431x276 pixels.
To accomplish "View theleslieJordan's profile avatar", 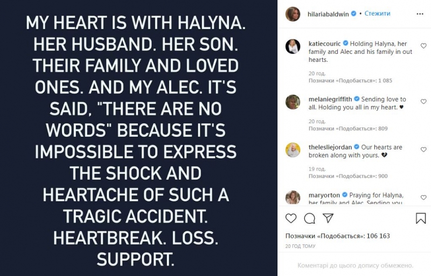I will (293, 150).
